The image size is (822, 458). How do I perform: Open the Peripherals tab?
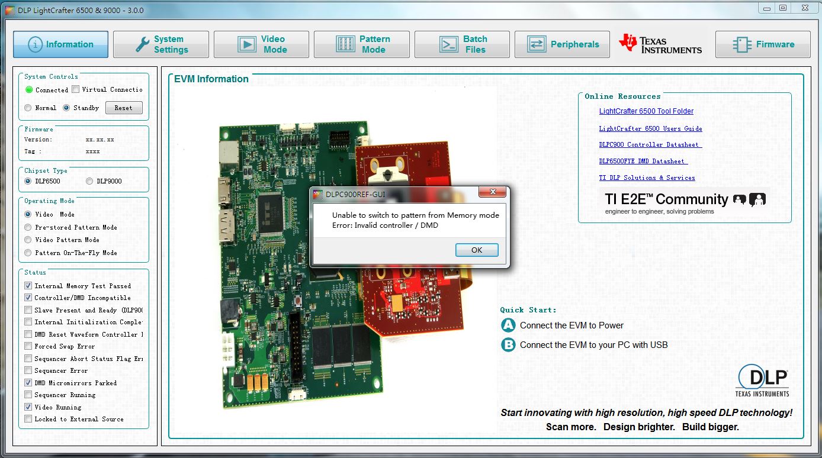(x=562, y=44)
